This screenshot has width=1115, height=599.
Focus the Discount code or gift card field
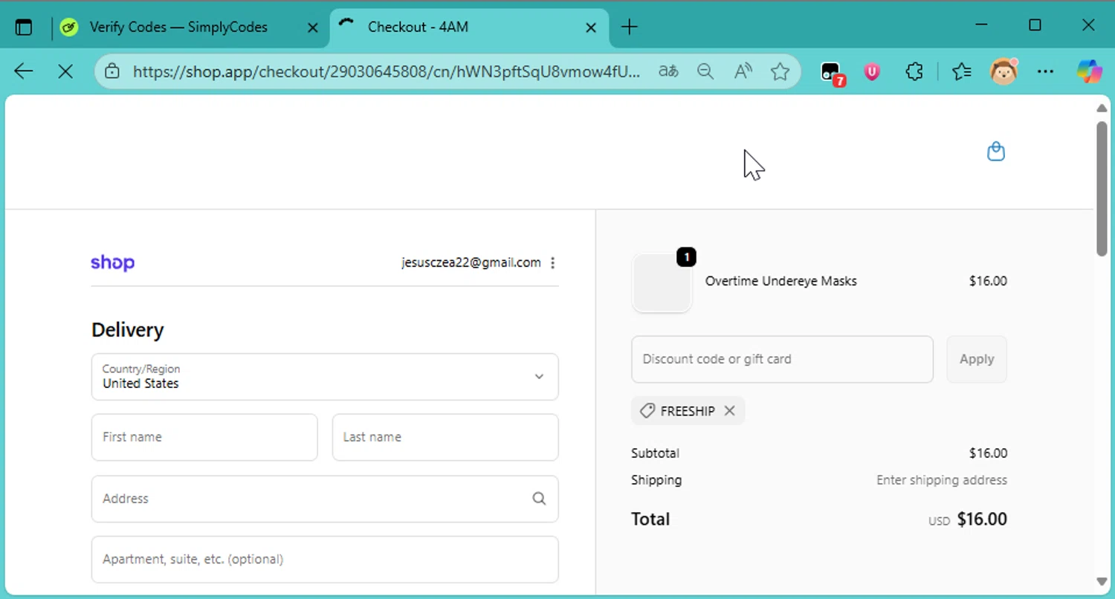(782, 359)
